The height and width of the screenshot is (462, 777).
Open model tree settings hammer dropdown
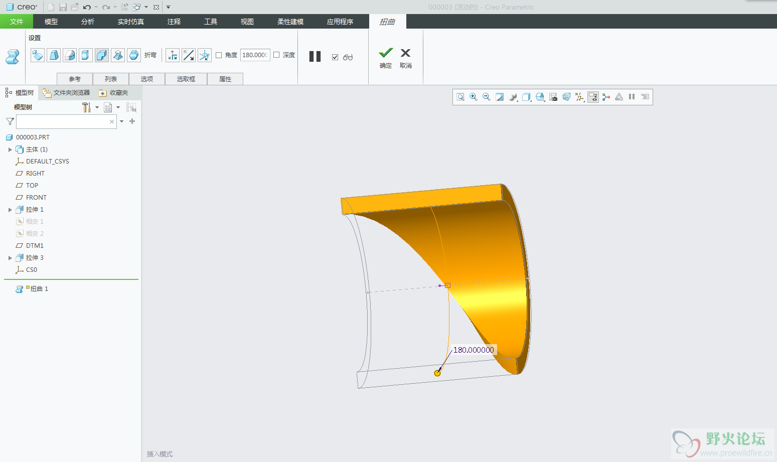pos(90,107)
